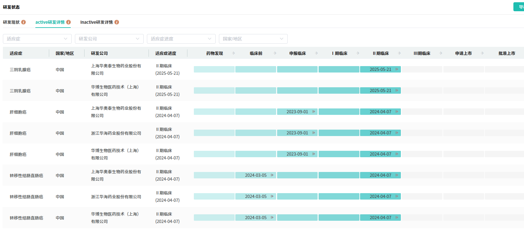
Task: Click the teal export button at top right
Action: (x=519, y=7)
